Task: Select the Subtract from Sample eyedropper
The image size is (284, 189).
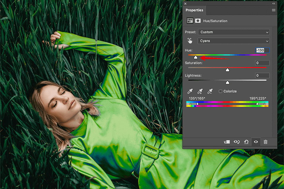Action: tap(210, 91)
